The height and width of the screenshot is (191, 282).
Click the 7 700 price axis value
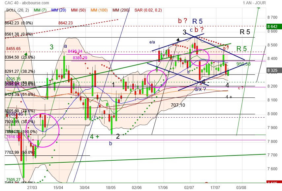272,155
